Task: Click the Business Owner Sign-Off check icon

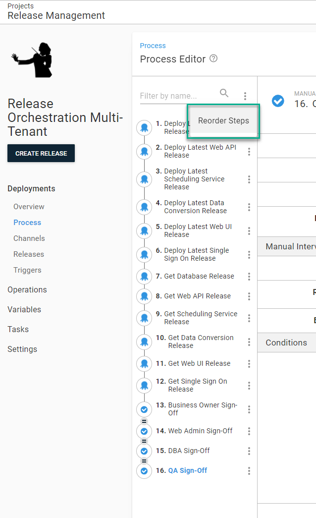Action: [144, 409]
